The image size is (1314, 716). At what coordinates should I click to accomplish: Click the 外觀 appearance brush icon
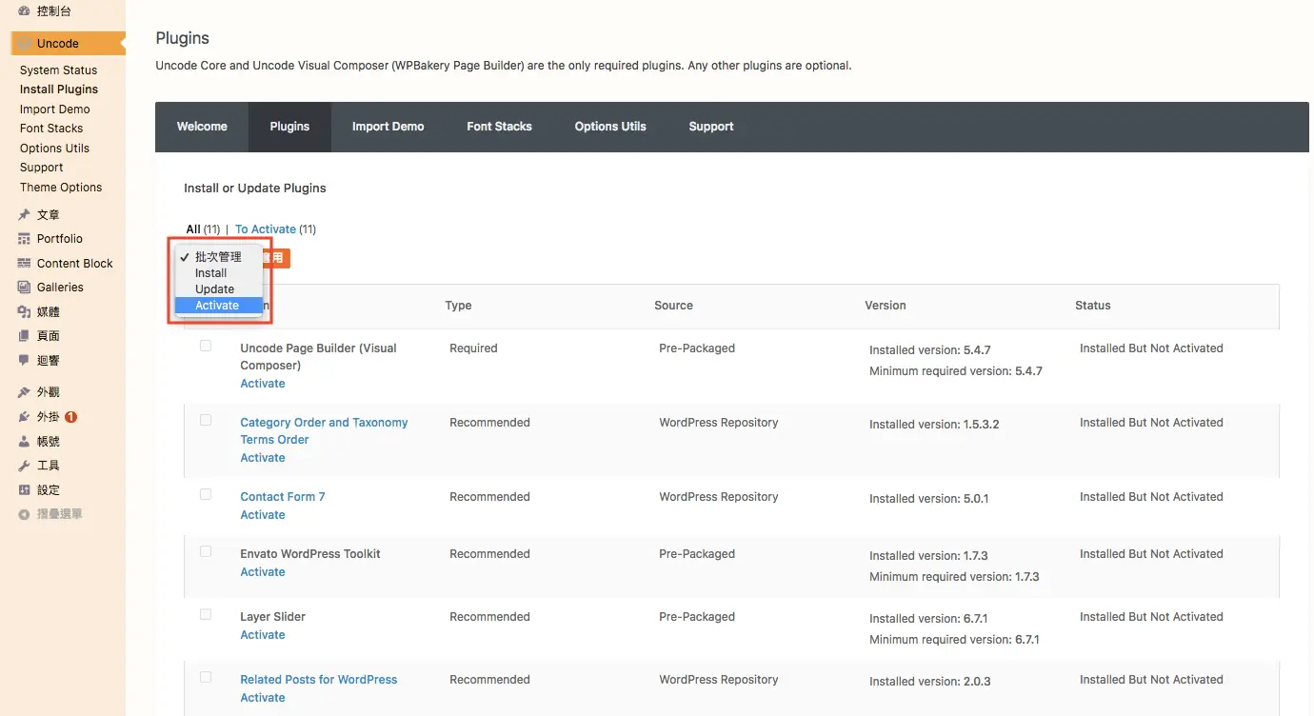click(x=25, y=392)
